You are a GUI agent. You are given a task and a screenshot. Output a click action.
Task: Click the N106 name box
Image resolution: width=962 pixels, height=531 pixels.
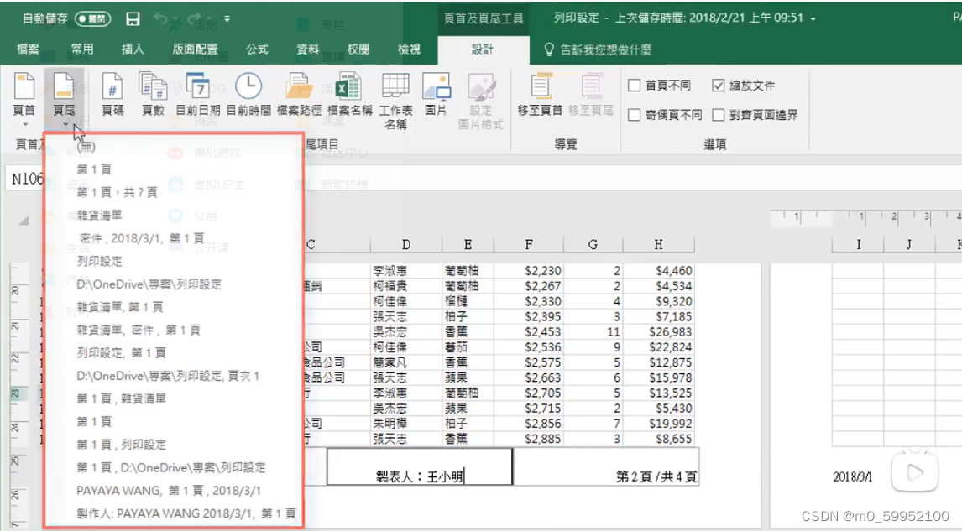pos(24,179)
